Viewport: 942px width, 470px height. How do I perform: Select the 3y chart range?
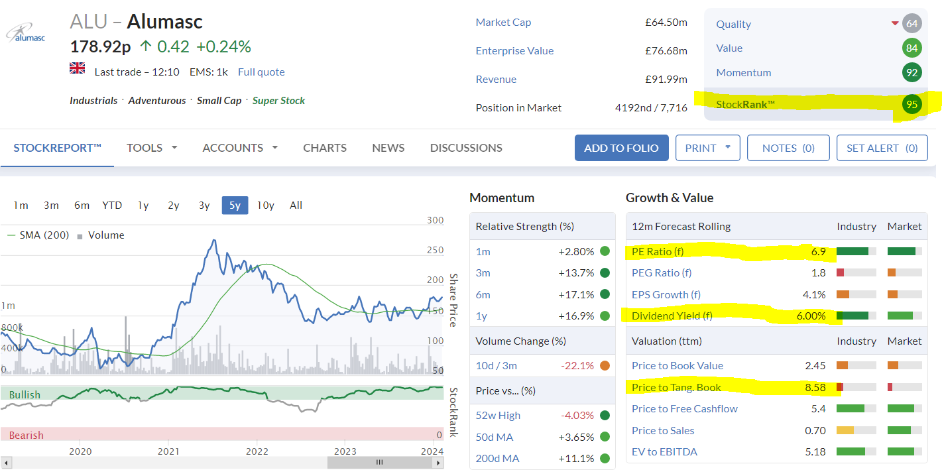[x=204, y=205]
